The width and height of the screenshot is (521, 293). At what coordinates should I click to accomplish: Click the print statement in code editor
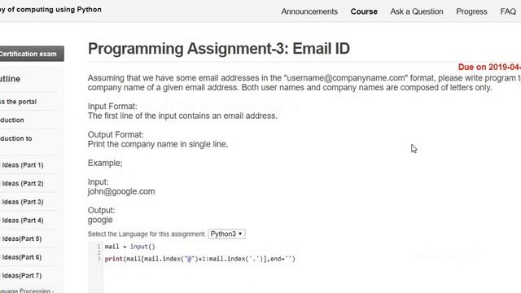[199, 259]
